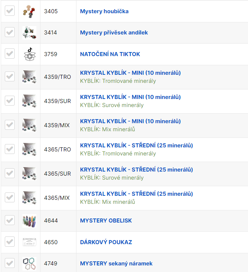Click the Mystery houbička mushroom thumbnail
This screenshot has height=272, width=248.
coord(29,11)
